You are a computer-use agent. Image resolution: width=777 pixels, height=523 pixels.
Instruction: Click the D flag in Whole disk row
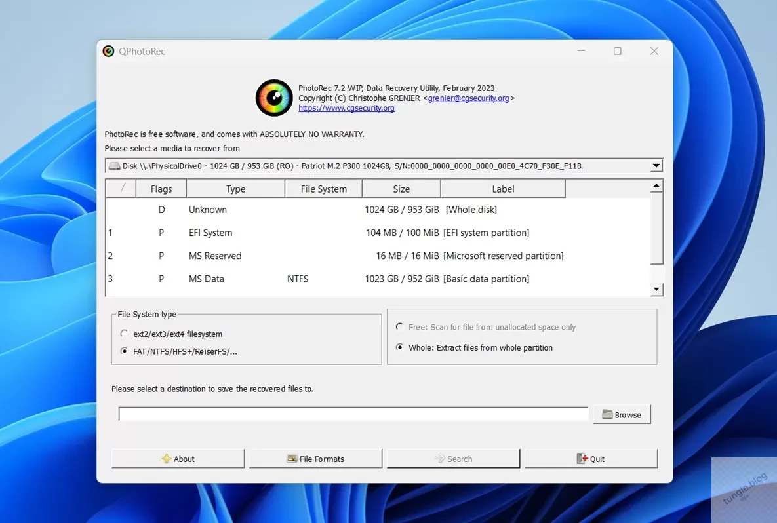coord(161,210)
